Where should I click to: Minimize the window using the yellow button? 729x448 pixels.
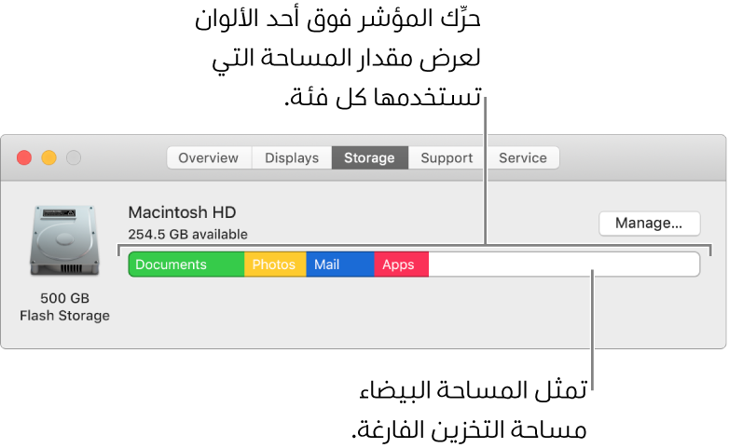tap(48, 158)
